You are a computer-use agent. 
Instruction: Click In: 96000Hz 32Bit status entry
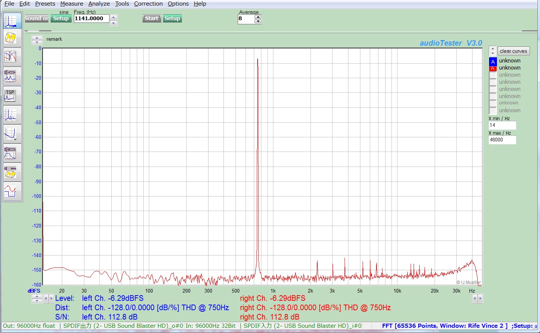point(211,326)
